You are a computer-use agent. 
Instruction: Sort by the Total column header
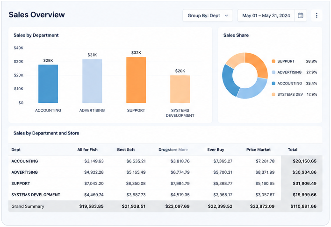pos(293,149)
